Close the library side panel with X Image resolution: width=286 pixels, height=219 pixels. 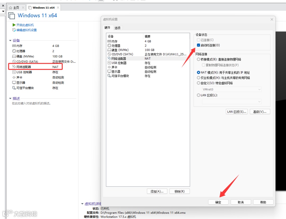tap(3, 6)
